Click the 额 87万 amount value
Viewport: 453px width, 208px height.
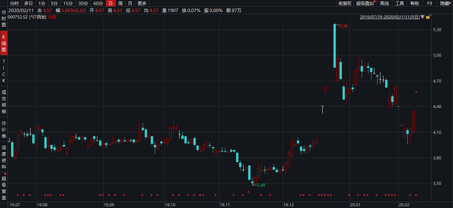click(234, 10)
